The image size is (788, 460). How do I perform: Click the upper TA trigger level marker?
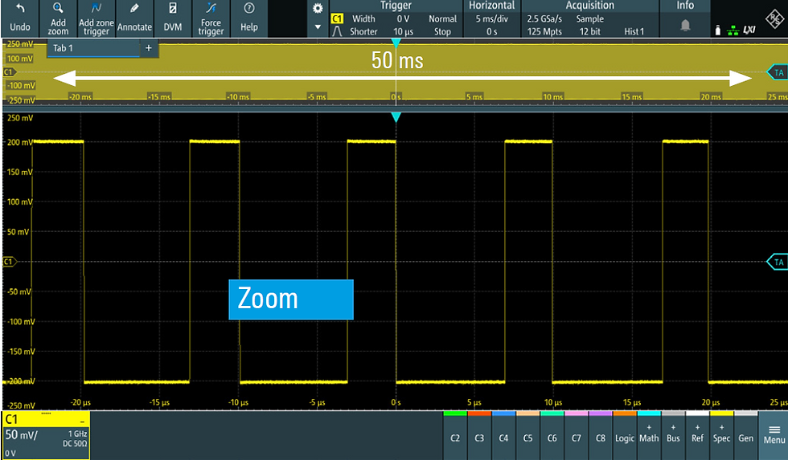coord(778,72)
